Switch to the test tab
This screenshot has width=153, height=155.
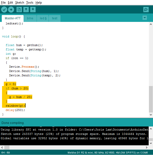[x=55, y=18]
